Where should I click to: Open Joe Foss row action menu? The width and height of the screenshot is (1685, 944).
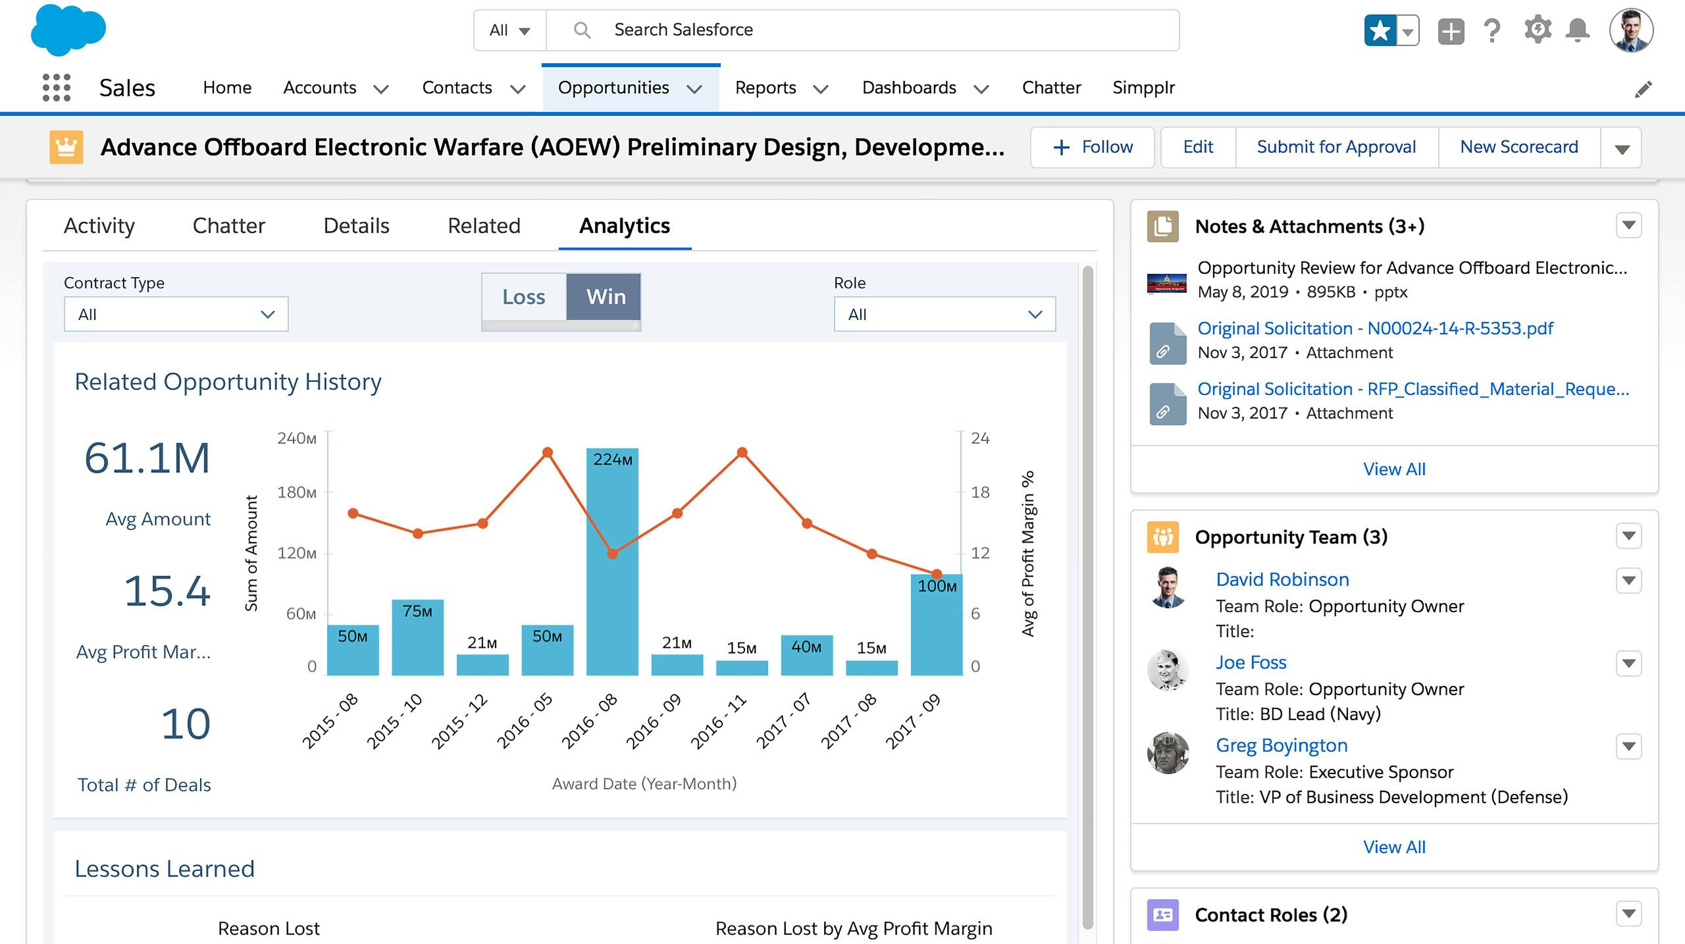point(1629,664)
